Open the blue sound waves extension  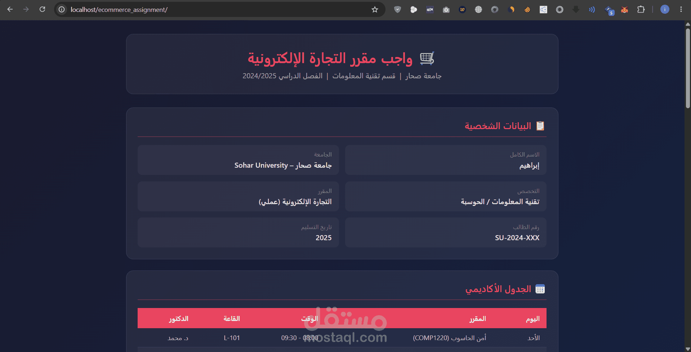click(592, 10)
